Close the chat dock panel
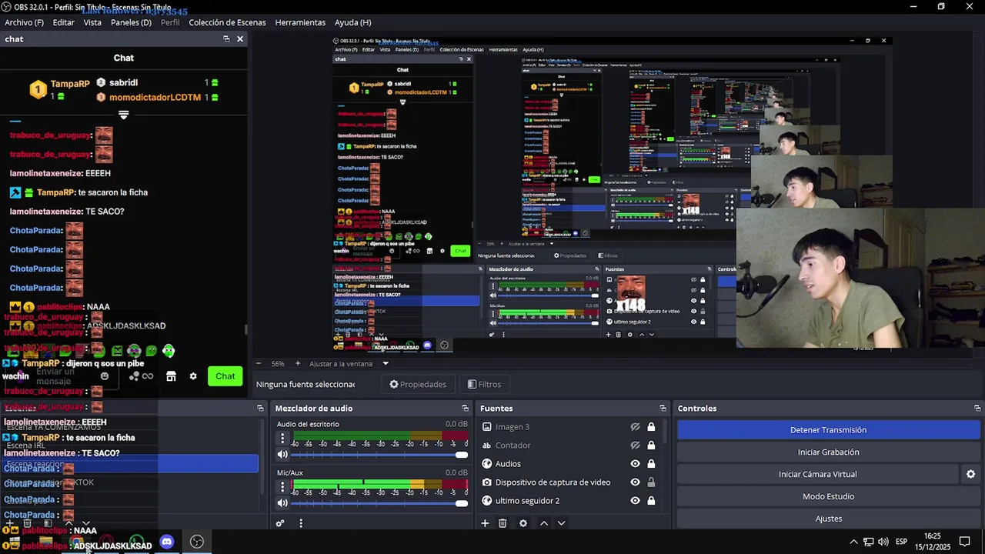 (x=240, y=38)
